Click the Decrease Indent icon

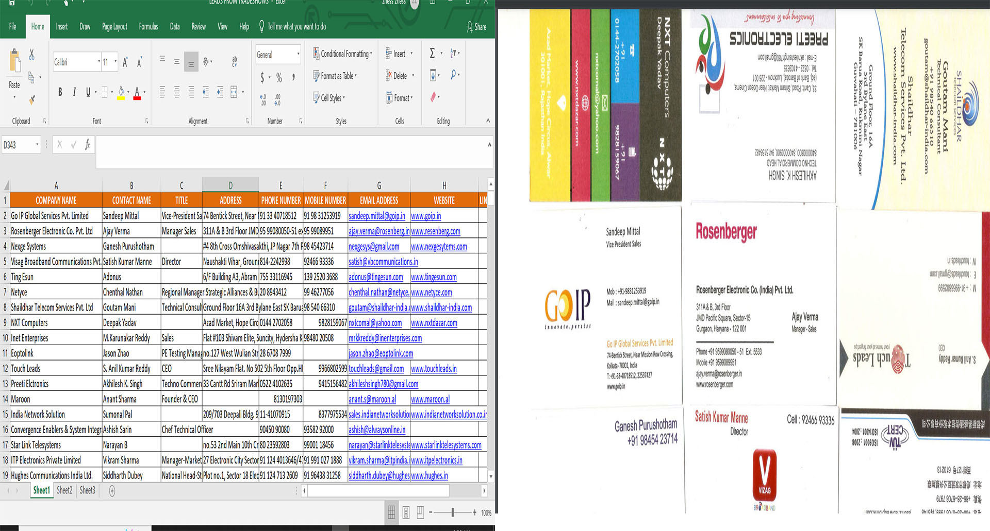pos(206,92)
